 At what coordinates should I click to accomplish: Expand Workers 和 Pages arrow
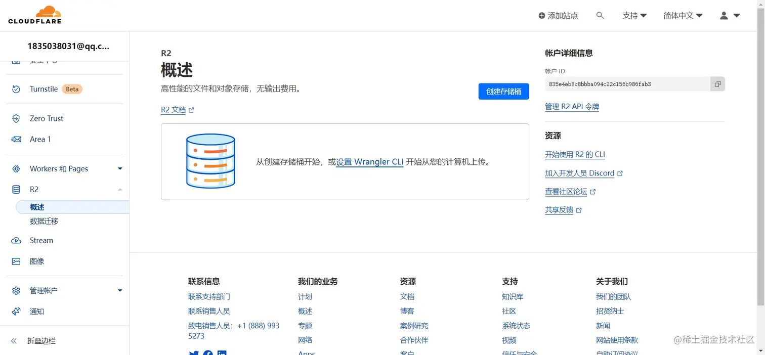120,169
